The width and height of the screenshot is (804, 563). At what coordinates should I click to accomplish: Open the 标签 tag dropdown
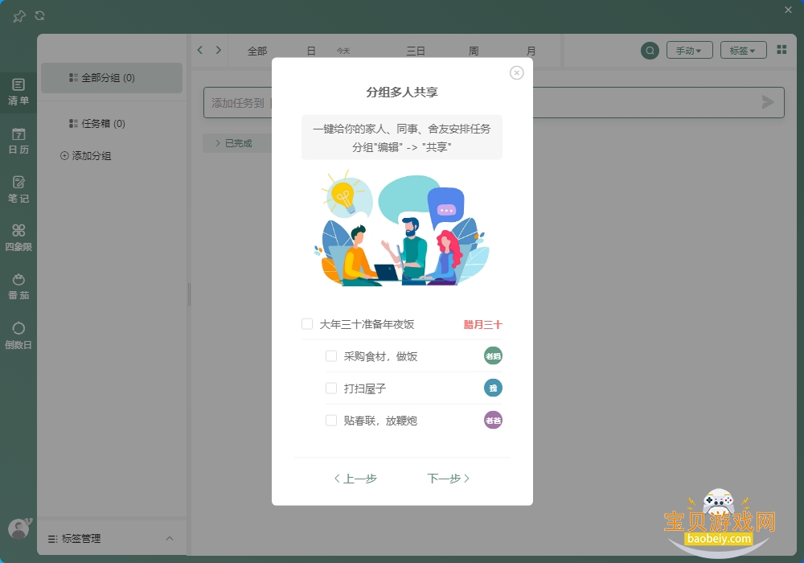[x=743, y=50]
